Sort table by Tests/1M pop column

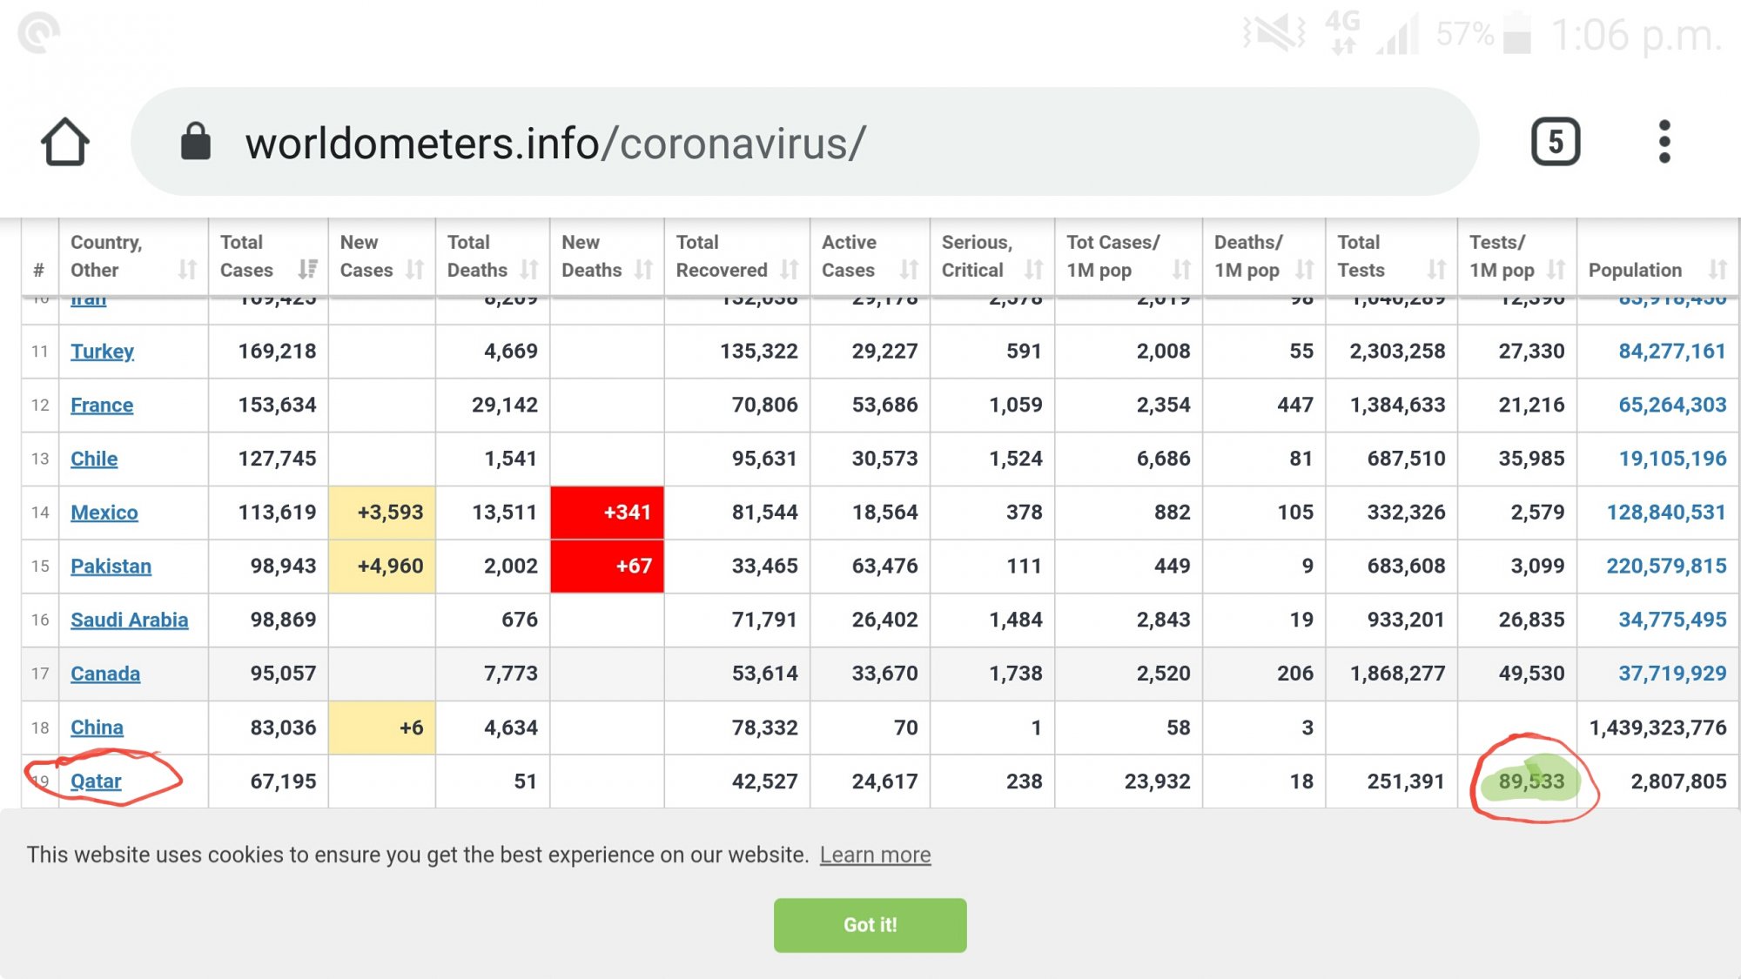click(x=1517, y=257)
